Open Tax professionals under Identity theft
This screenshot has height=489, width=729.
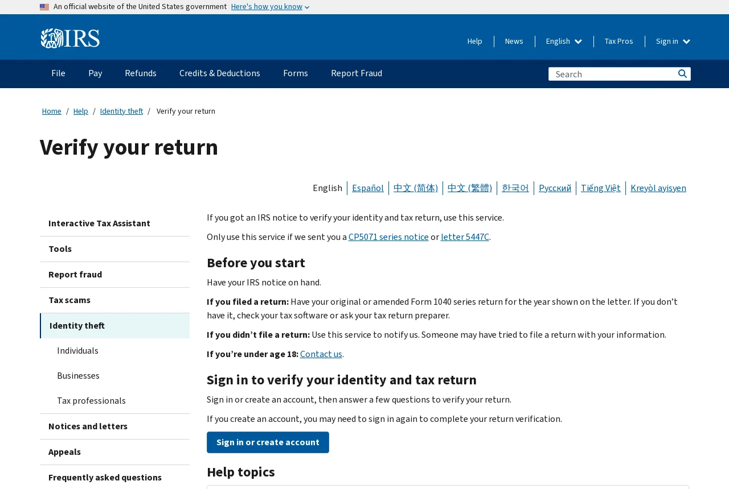pos(114,401)
